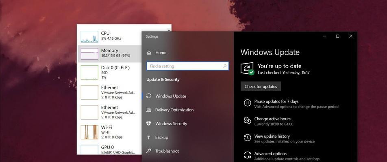Screen dimensions: 387x162
Task: Select the Memory 10.2/15.9 GB entry
Action: [x=110, y=53]
